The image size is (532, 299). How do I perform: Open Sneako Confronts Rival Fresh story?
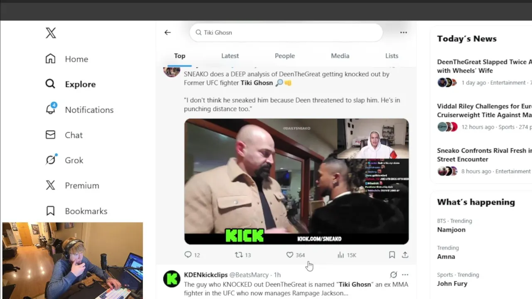click(x=485, y=155)
